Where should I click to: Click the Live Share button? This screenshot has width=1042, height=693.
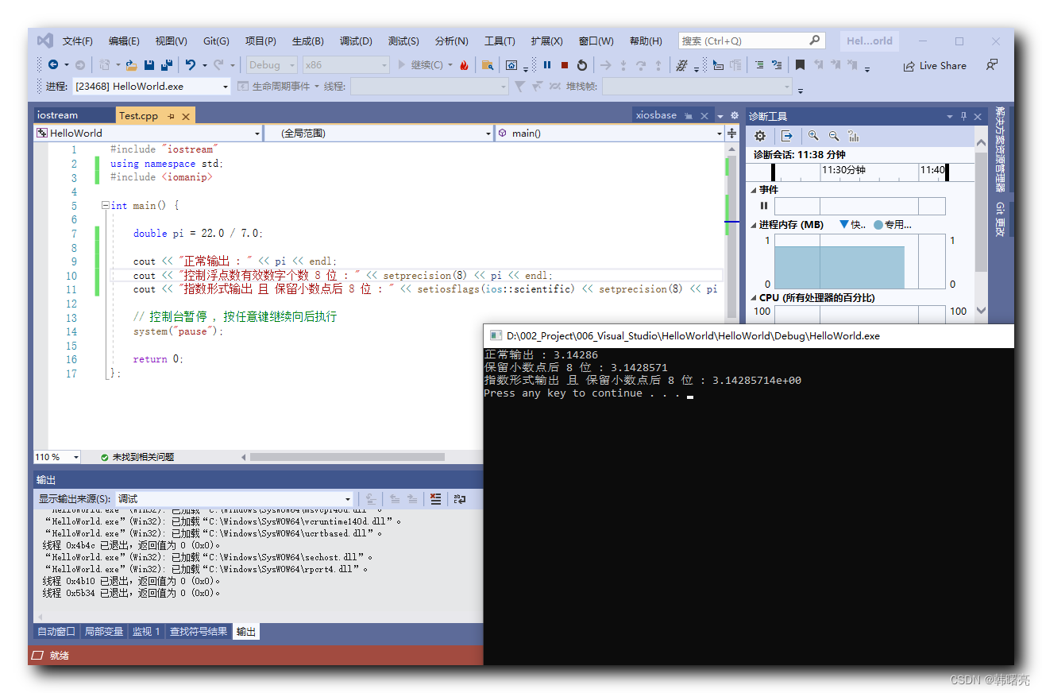point(935,66)
